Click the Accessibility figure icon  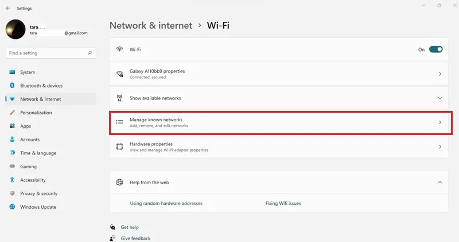tap(12, 180)
